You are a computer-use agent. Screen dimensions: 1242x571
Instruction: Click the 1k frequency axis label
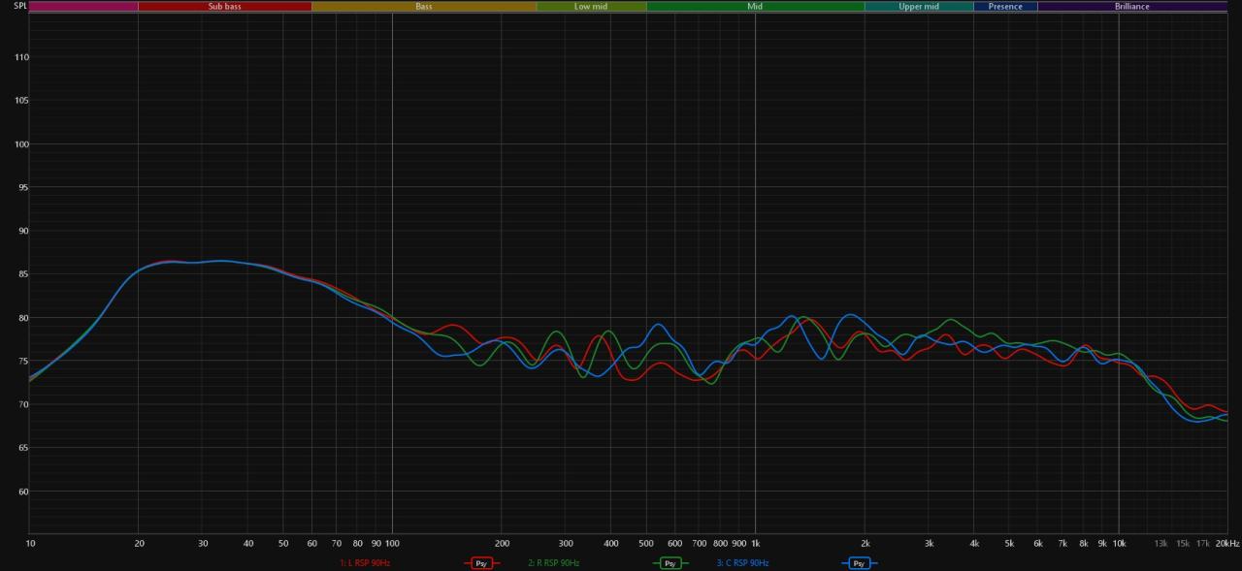click(x=755, y=544)
